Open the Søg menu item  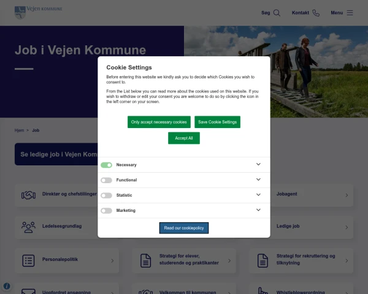tap(266, 13)
